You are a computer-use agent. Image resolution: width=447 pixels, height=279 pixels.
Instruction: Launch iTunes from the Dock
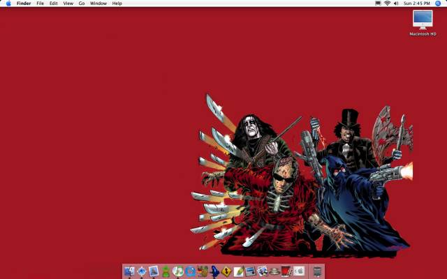(178, 271)
